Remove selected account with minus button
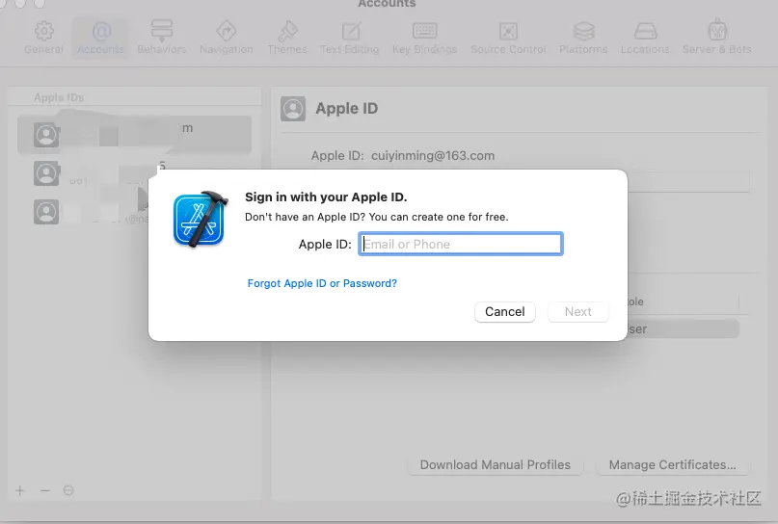The width and height of the screenshot is (778, 524). (x=44, y=490)
